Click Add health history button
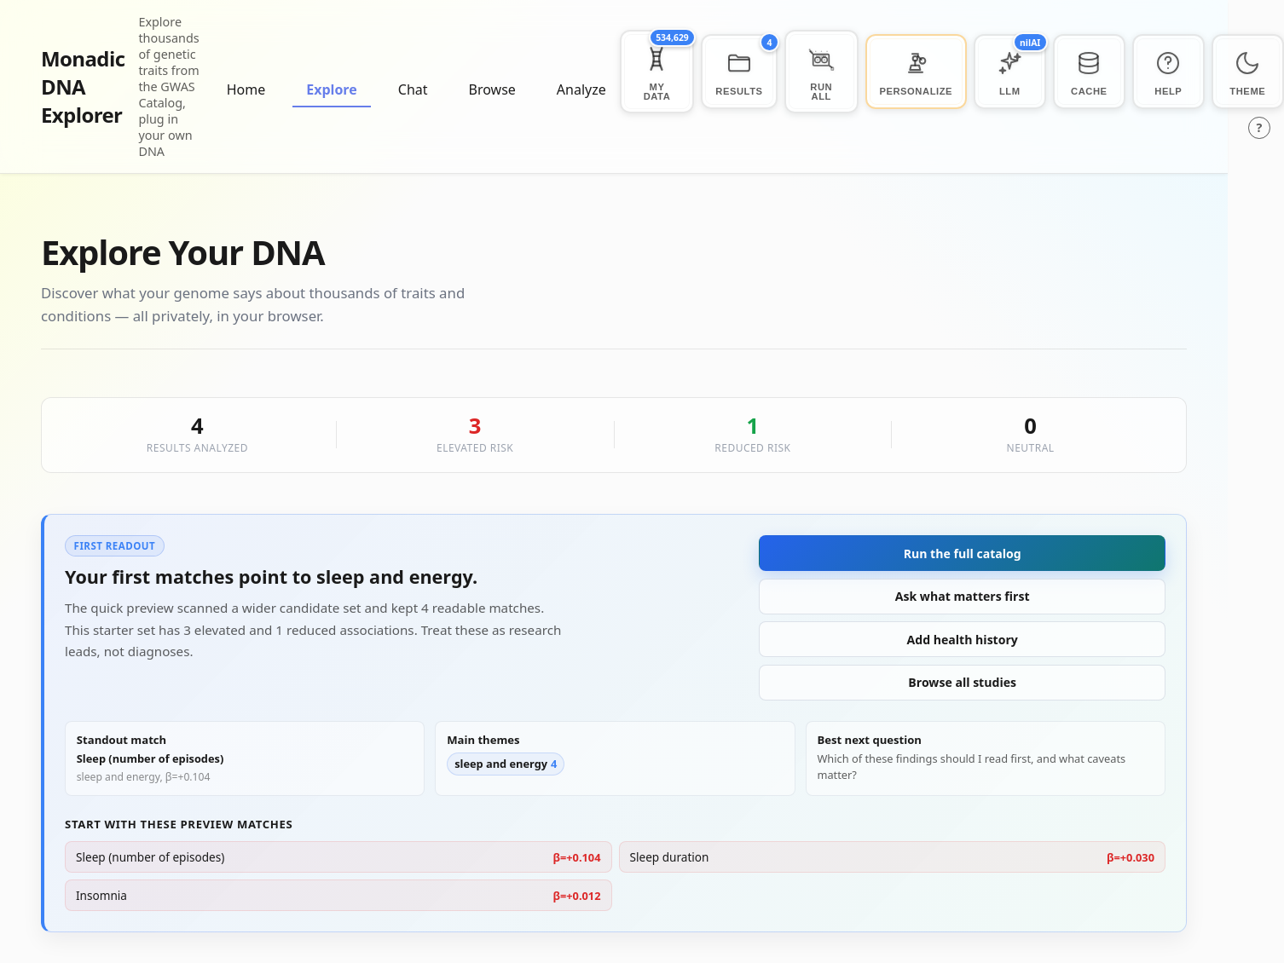This screenshot has width=1284, height=963. point(962,639)
